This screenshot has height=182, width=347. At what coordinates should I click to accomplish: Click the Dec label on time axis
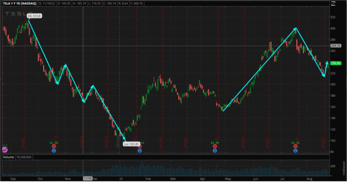click(x=95, y=179)
